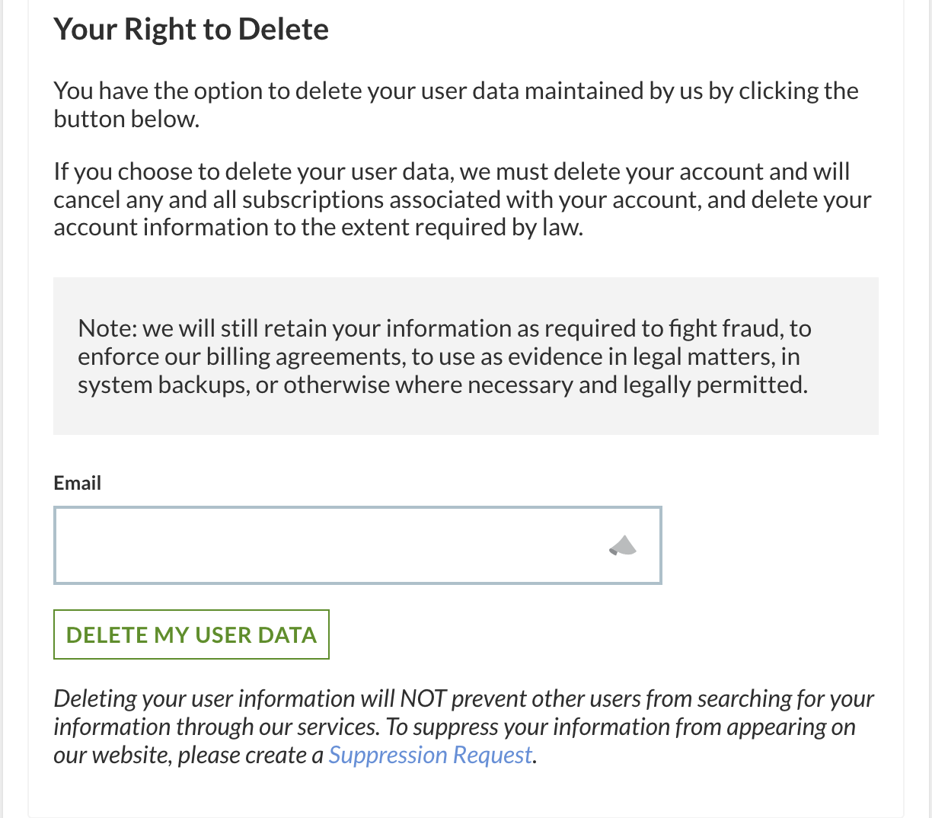Click 'legal matters' text in note
Viewport: 932px width, 818px height.
(697, 356)
